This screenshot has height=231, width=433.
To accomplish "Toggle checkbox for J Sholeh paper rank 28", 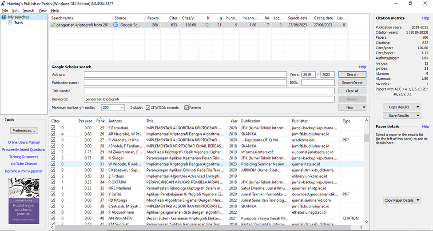I will [x=53, y=146].
